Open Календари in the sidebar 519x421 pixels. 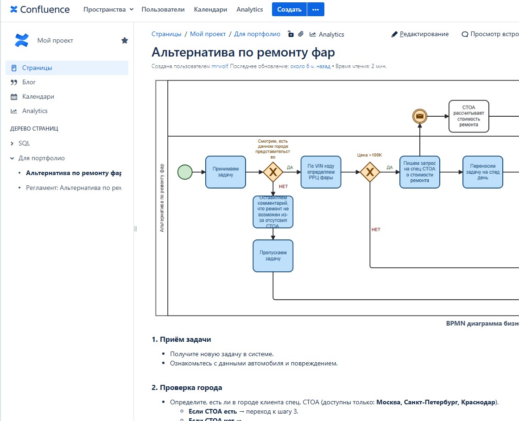click(x=38, y=96)
